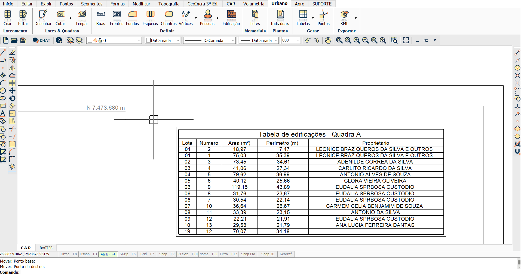Toggle Ortho - F8 mode
The width and height of the screenshot is (521, 274).
coord(69,254)
